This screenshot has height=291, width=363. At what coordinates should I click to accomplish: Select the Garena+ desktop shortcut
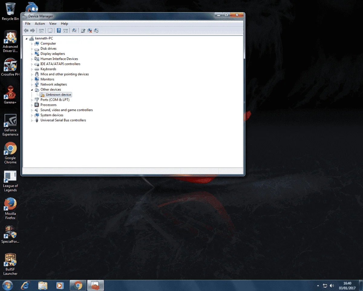click(x=10, y=95)
